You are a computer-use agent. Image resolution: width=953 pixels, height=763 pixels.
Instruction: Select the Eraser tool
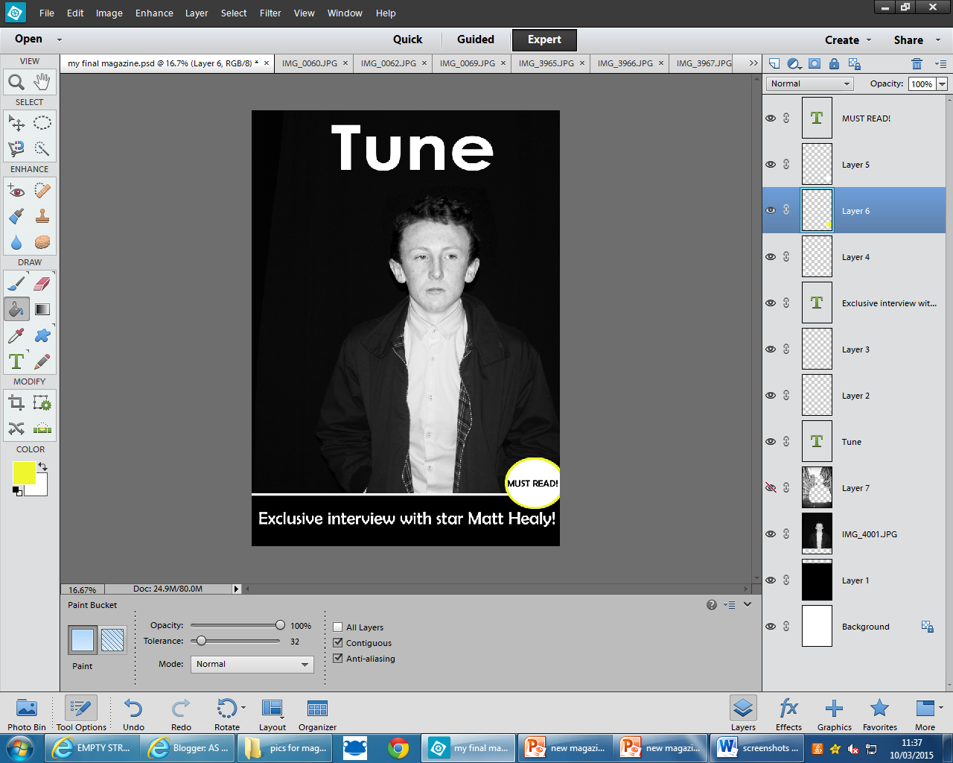click(x=42, y=284)
